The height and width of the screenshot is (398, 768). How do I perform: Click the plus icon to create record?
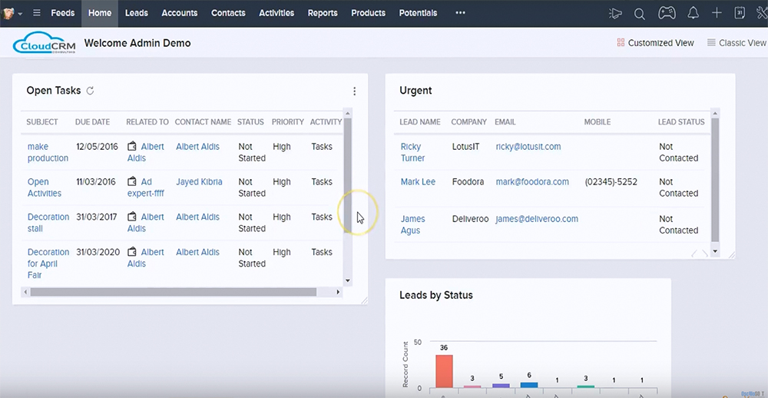click(717, 13)
